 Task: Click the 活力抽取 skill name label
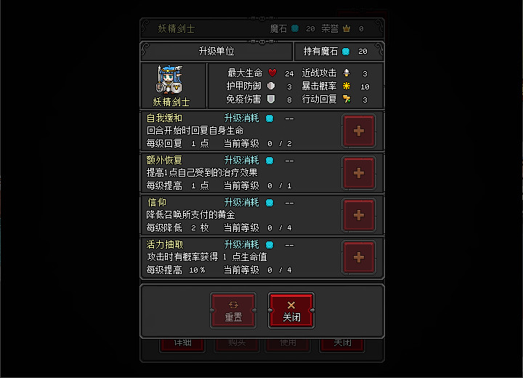tap(165, 245)
